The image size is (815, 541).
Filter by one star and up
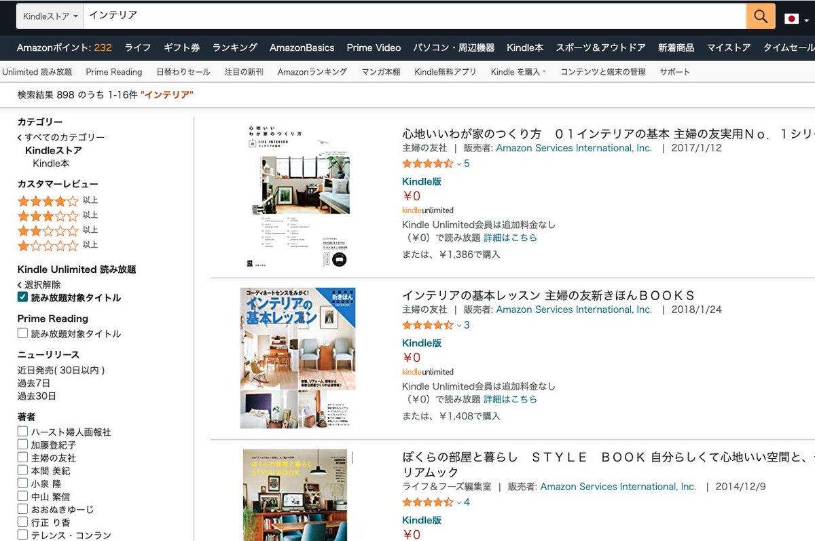pos(58,245)
